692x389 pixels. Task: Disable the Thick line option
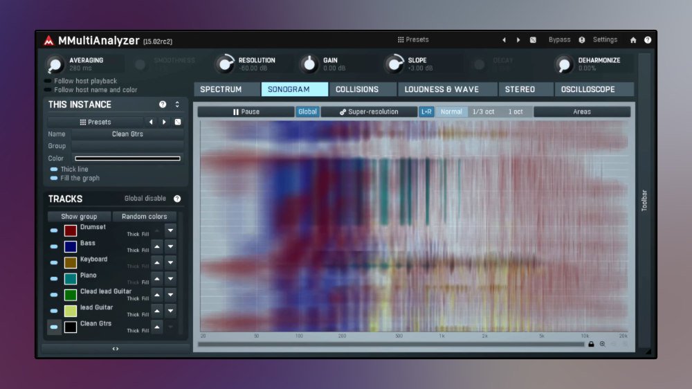53,170
